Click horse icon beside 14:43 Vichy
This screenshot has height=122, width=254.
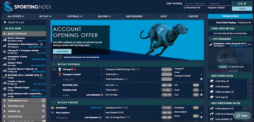point(211,81)
